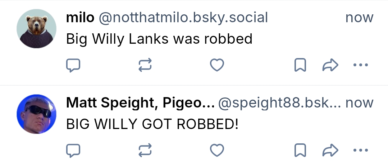Open the post 'Big Willy Lanks was robbed'
This screenshot has width=388, height=167.
tap(159, 39)
